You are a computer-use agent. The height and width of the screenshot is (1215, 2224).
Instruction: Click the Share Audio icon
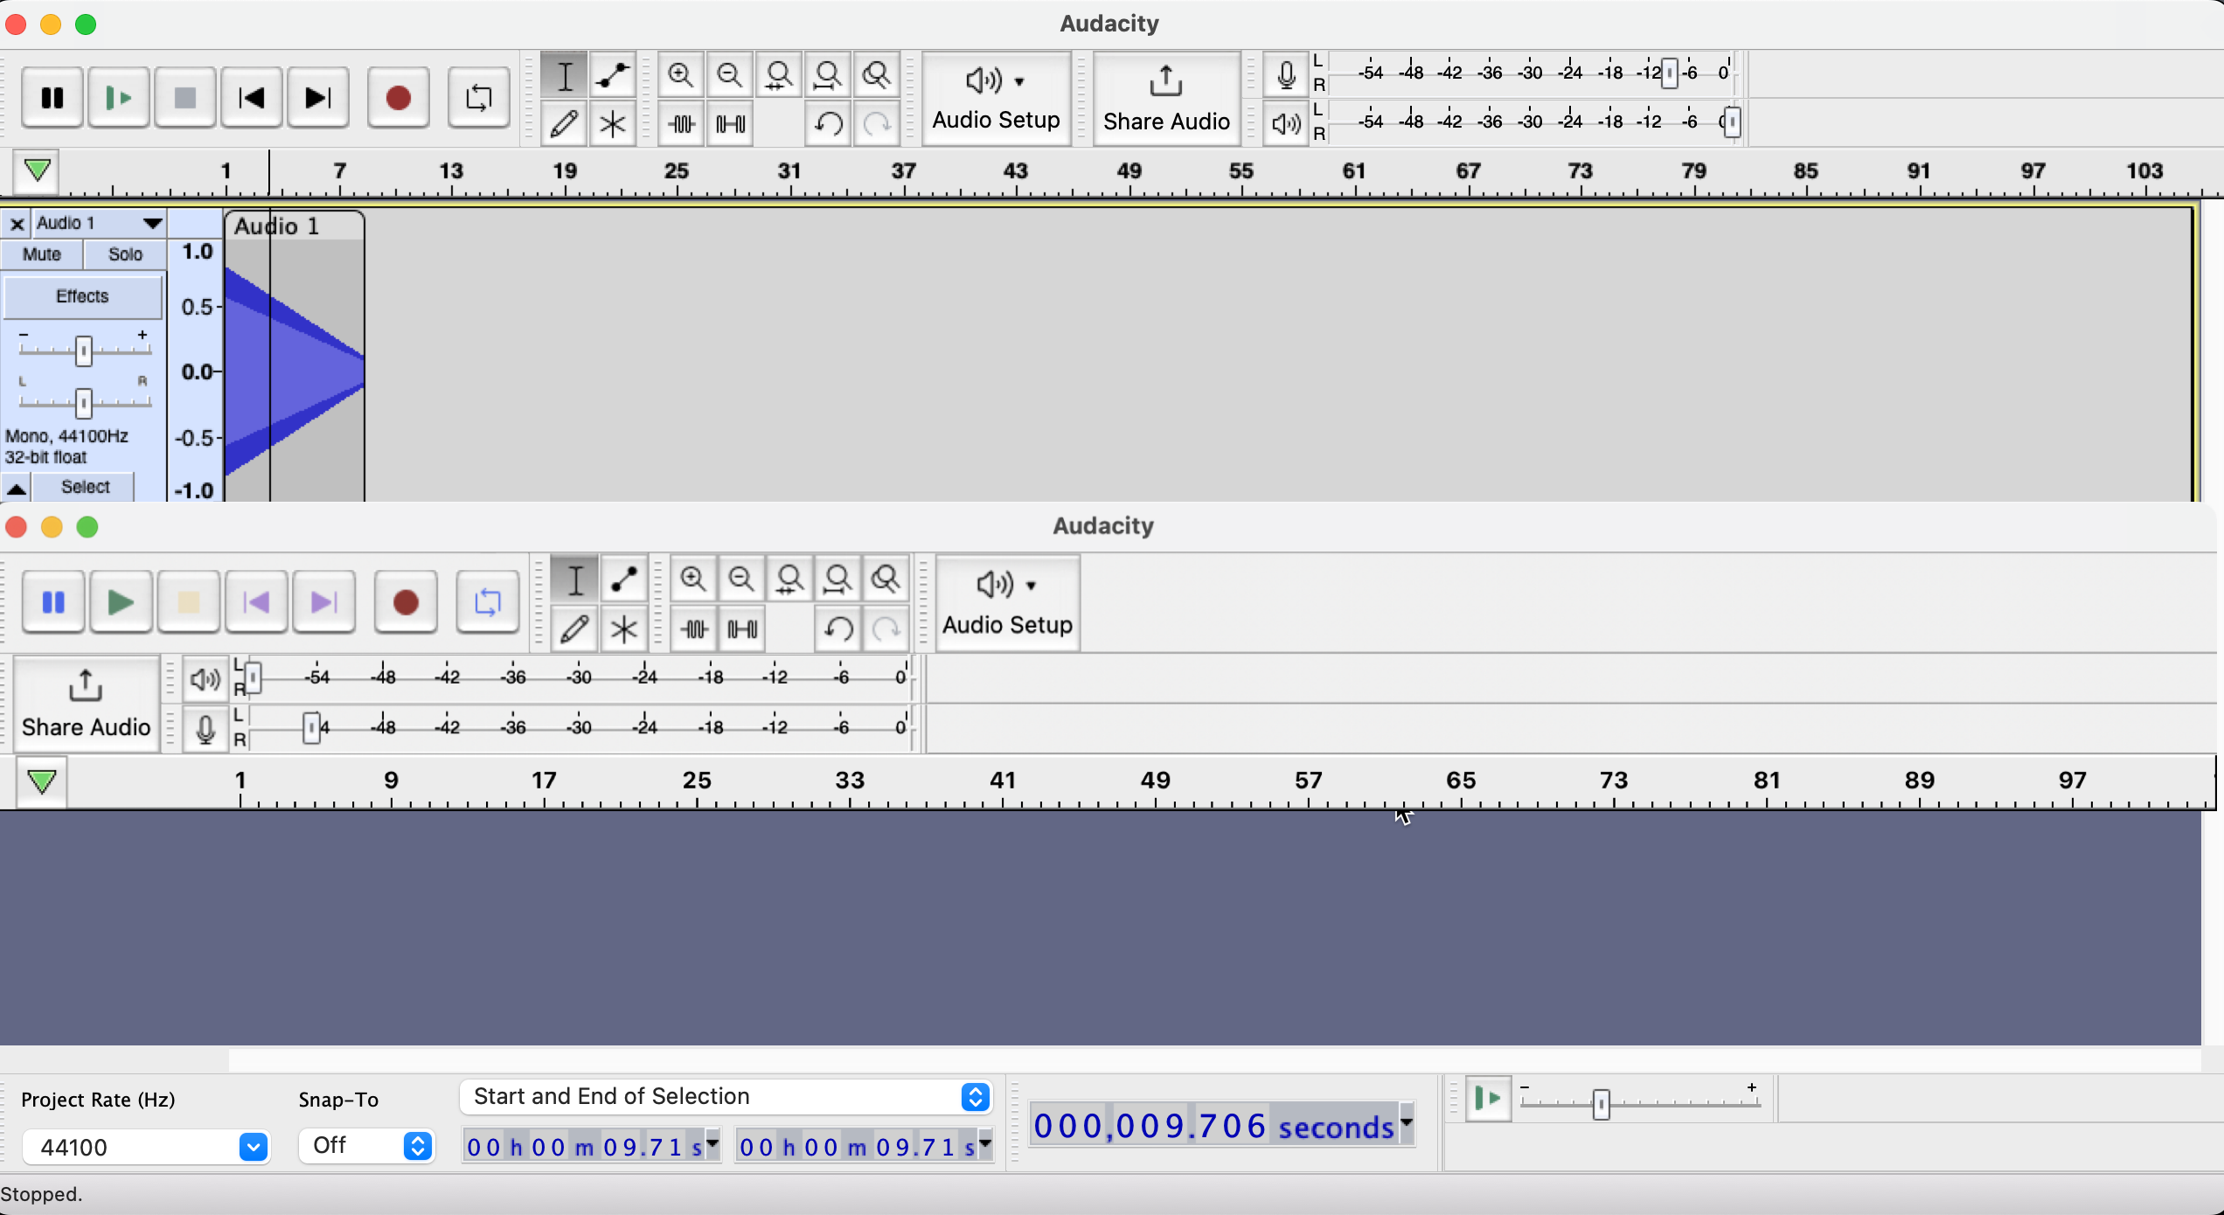(1166, 98)
